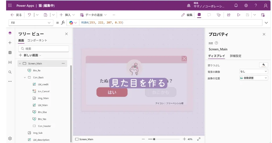Click the 戻る back button
Image resolution: width=272 pixels, height=143 pixels.
click(16, 15)
